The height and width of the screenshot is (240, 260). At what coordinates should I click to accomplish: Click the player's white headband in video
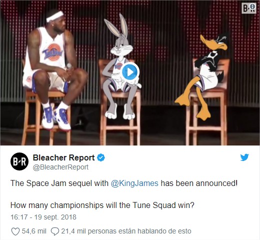click(x=55, y=16)
